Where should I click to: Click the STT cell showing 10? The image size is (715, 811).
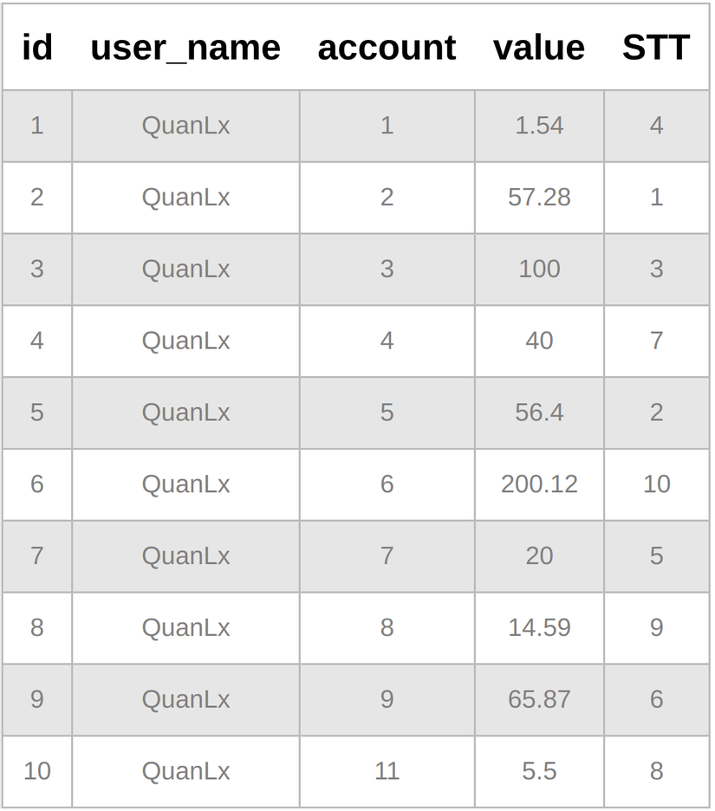(656, 484)
